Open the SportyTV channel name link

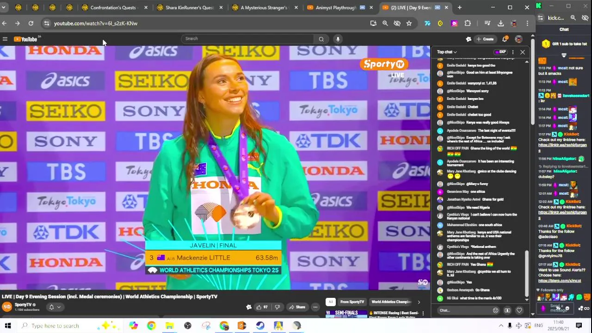click(x=23, y=305)
